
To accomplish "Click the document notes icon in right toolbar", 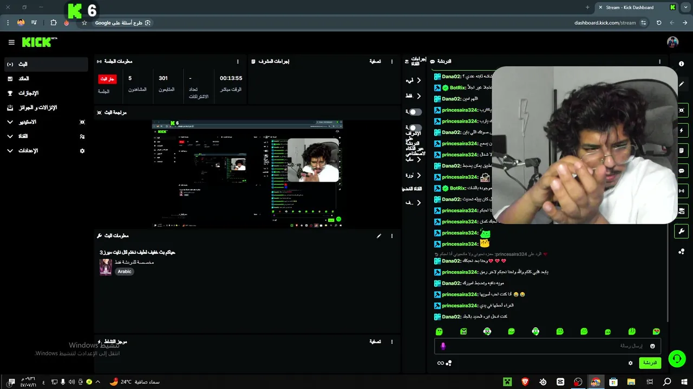I will (x=681, y=151).
